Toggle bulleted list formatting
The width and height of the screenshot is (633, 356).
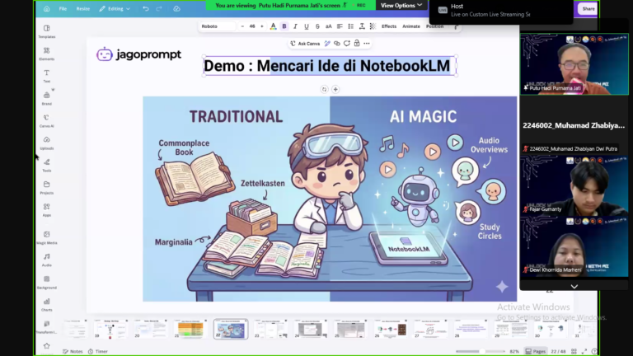click(x=351, y=26)
